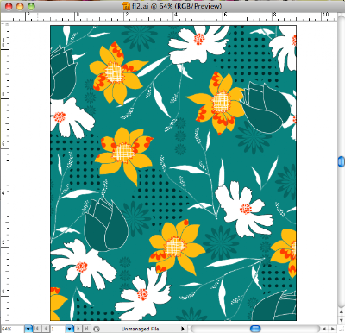Close the fl2.ai document window
The height and width of the screenshot is (333, 345).
click(9, 6)
